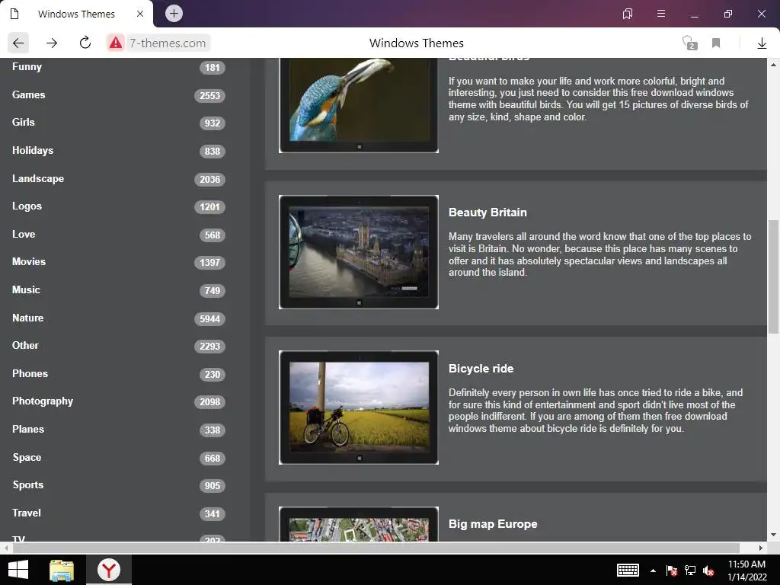Viewport: 780px width, 585px height.
Task: Click the horizontal scrollbar left arrow
Action: pyautogui.click(x=5, y=548)
